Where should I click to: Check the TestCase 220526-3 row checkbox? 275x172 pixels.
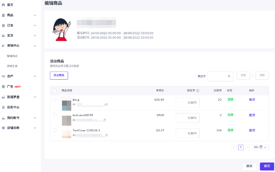coord(55,130)
